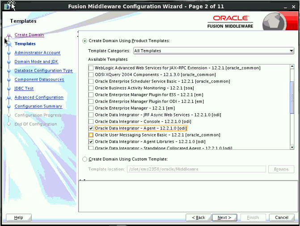The image size is (300, 226).
Task: Check WebLogic Advanced Web Services JAX-RPC Extension
Action: (91, 68)
